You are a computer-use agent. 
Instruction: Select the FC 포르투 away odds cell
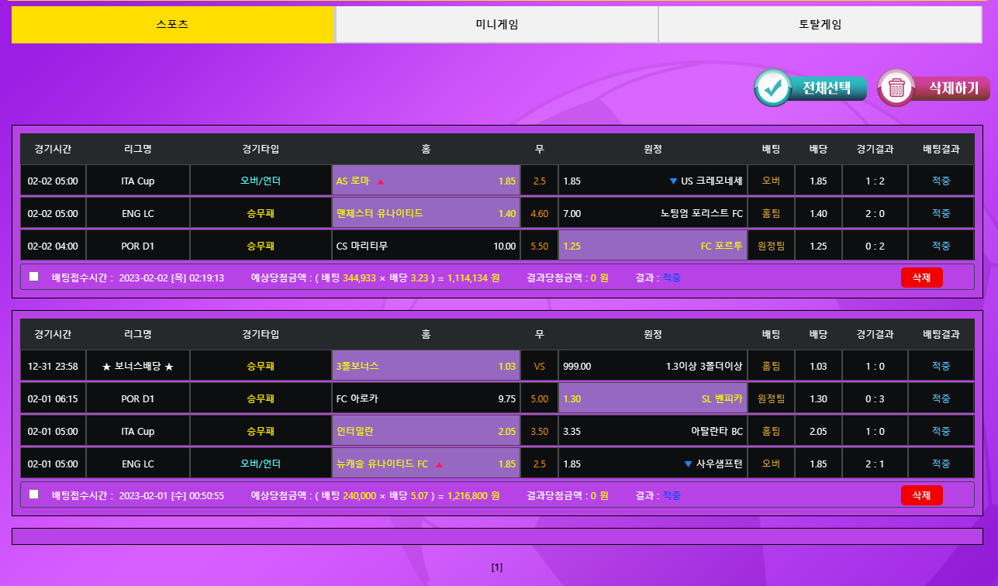point(652,246)
